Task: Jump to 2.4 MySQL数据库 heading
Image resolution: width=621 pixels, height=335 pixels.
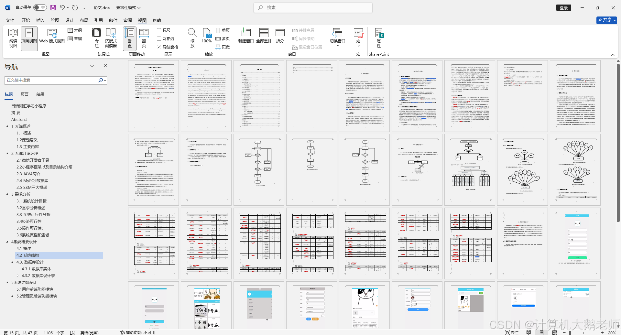Action: [x=32, y=181]
